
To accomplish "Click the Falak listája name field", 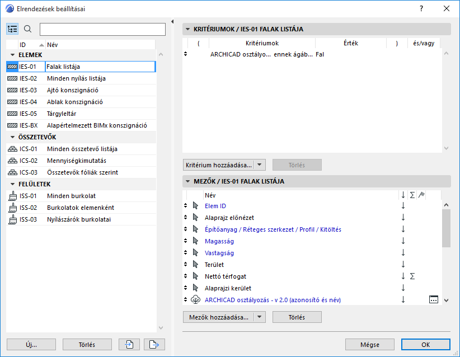I will [x=100, y=67].
